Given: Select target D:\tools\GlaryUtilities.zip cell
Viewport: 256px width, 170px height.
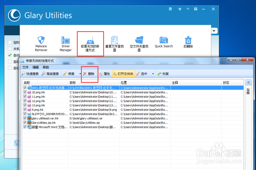Looking at the screenshot, I should pos(84,123).
